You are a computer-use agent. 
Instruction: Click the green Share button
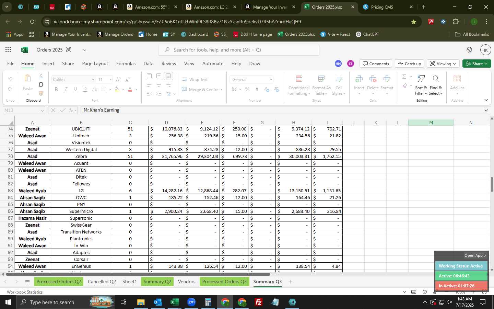pos(477,64)
